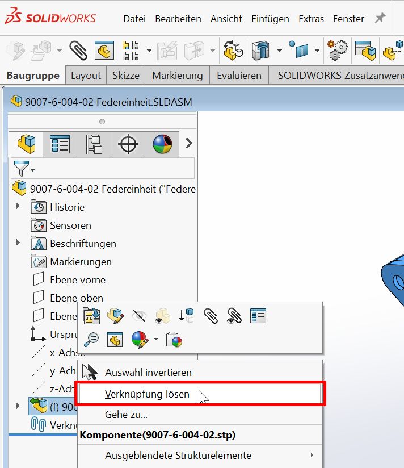Viewport: 404px width, 468px height.
Task: Click the Assembly Features icon
Action: tap(260, 50)
